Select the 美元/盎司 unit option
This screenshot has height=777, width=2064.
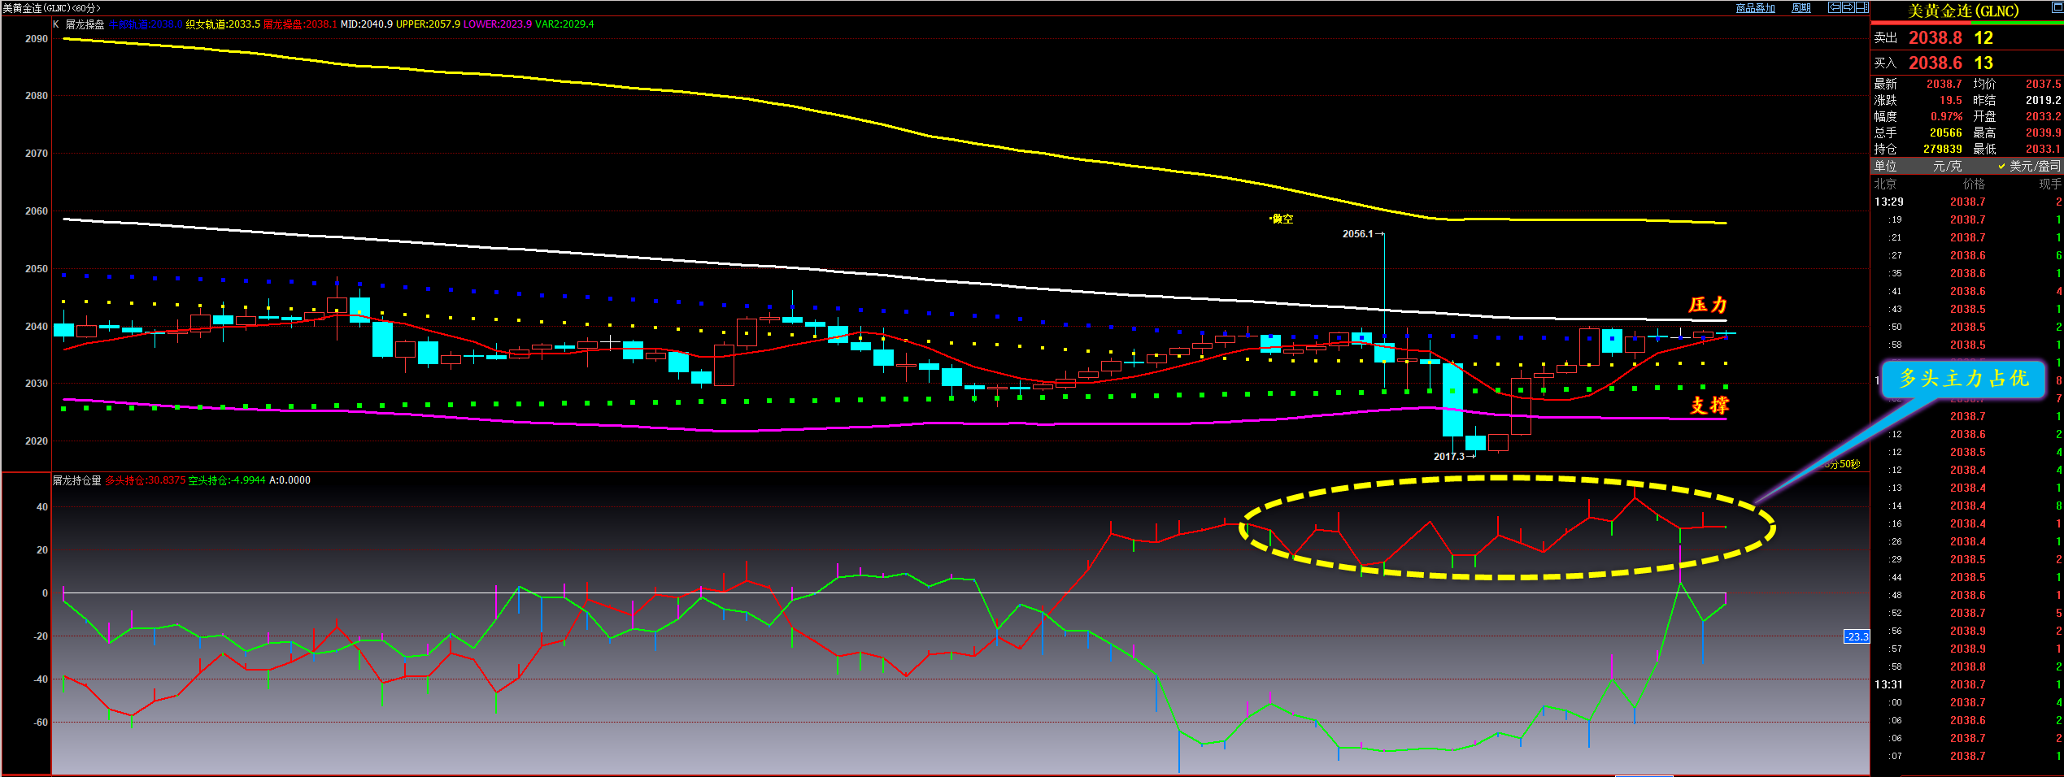tap(2033, 166)
